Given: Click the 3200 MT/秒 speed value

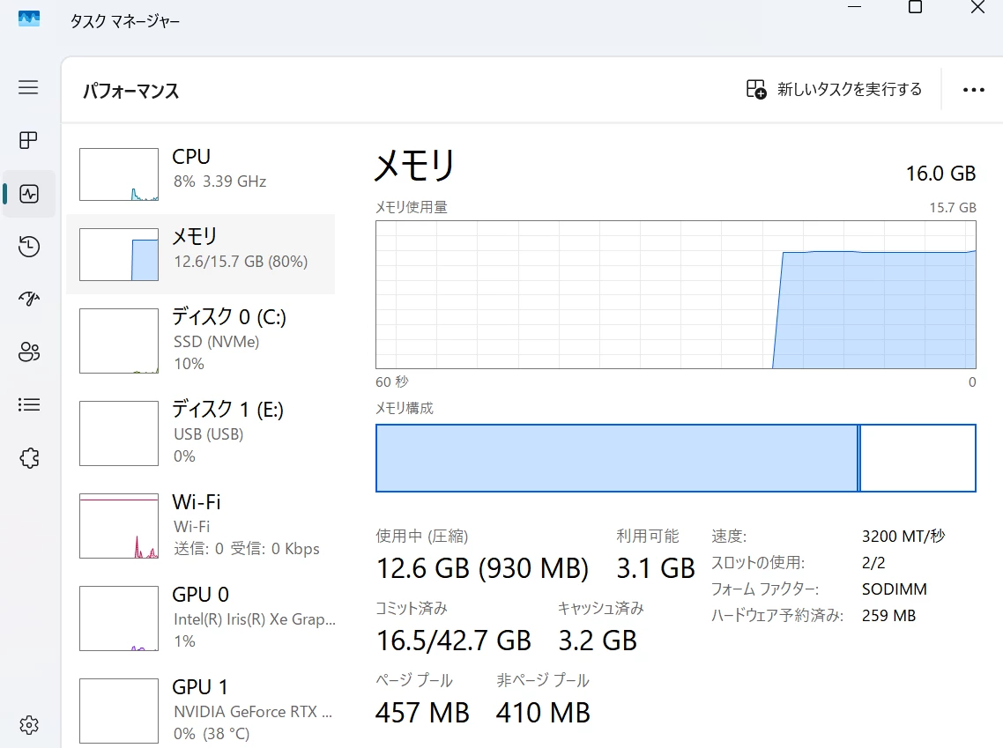Looking at the screenshot, I should [x=903, y=536].
